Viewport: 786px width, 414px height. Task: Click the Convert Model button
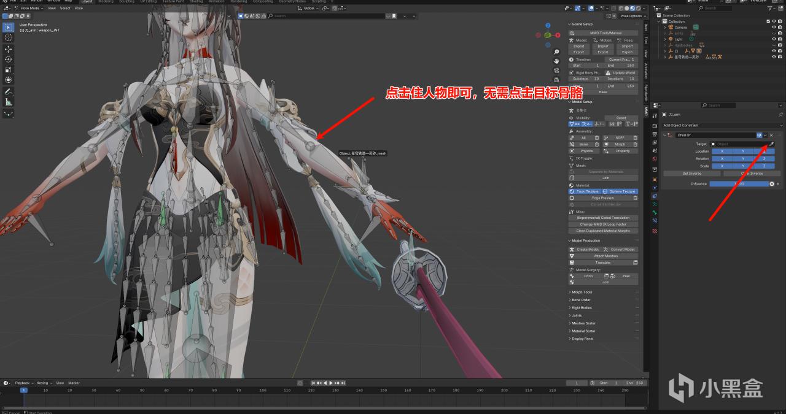620,250
